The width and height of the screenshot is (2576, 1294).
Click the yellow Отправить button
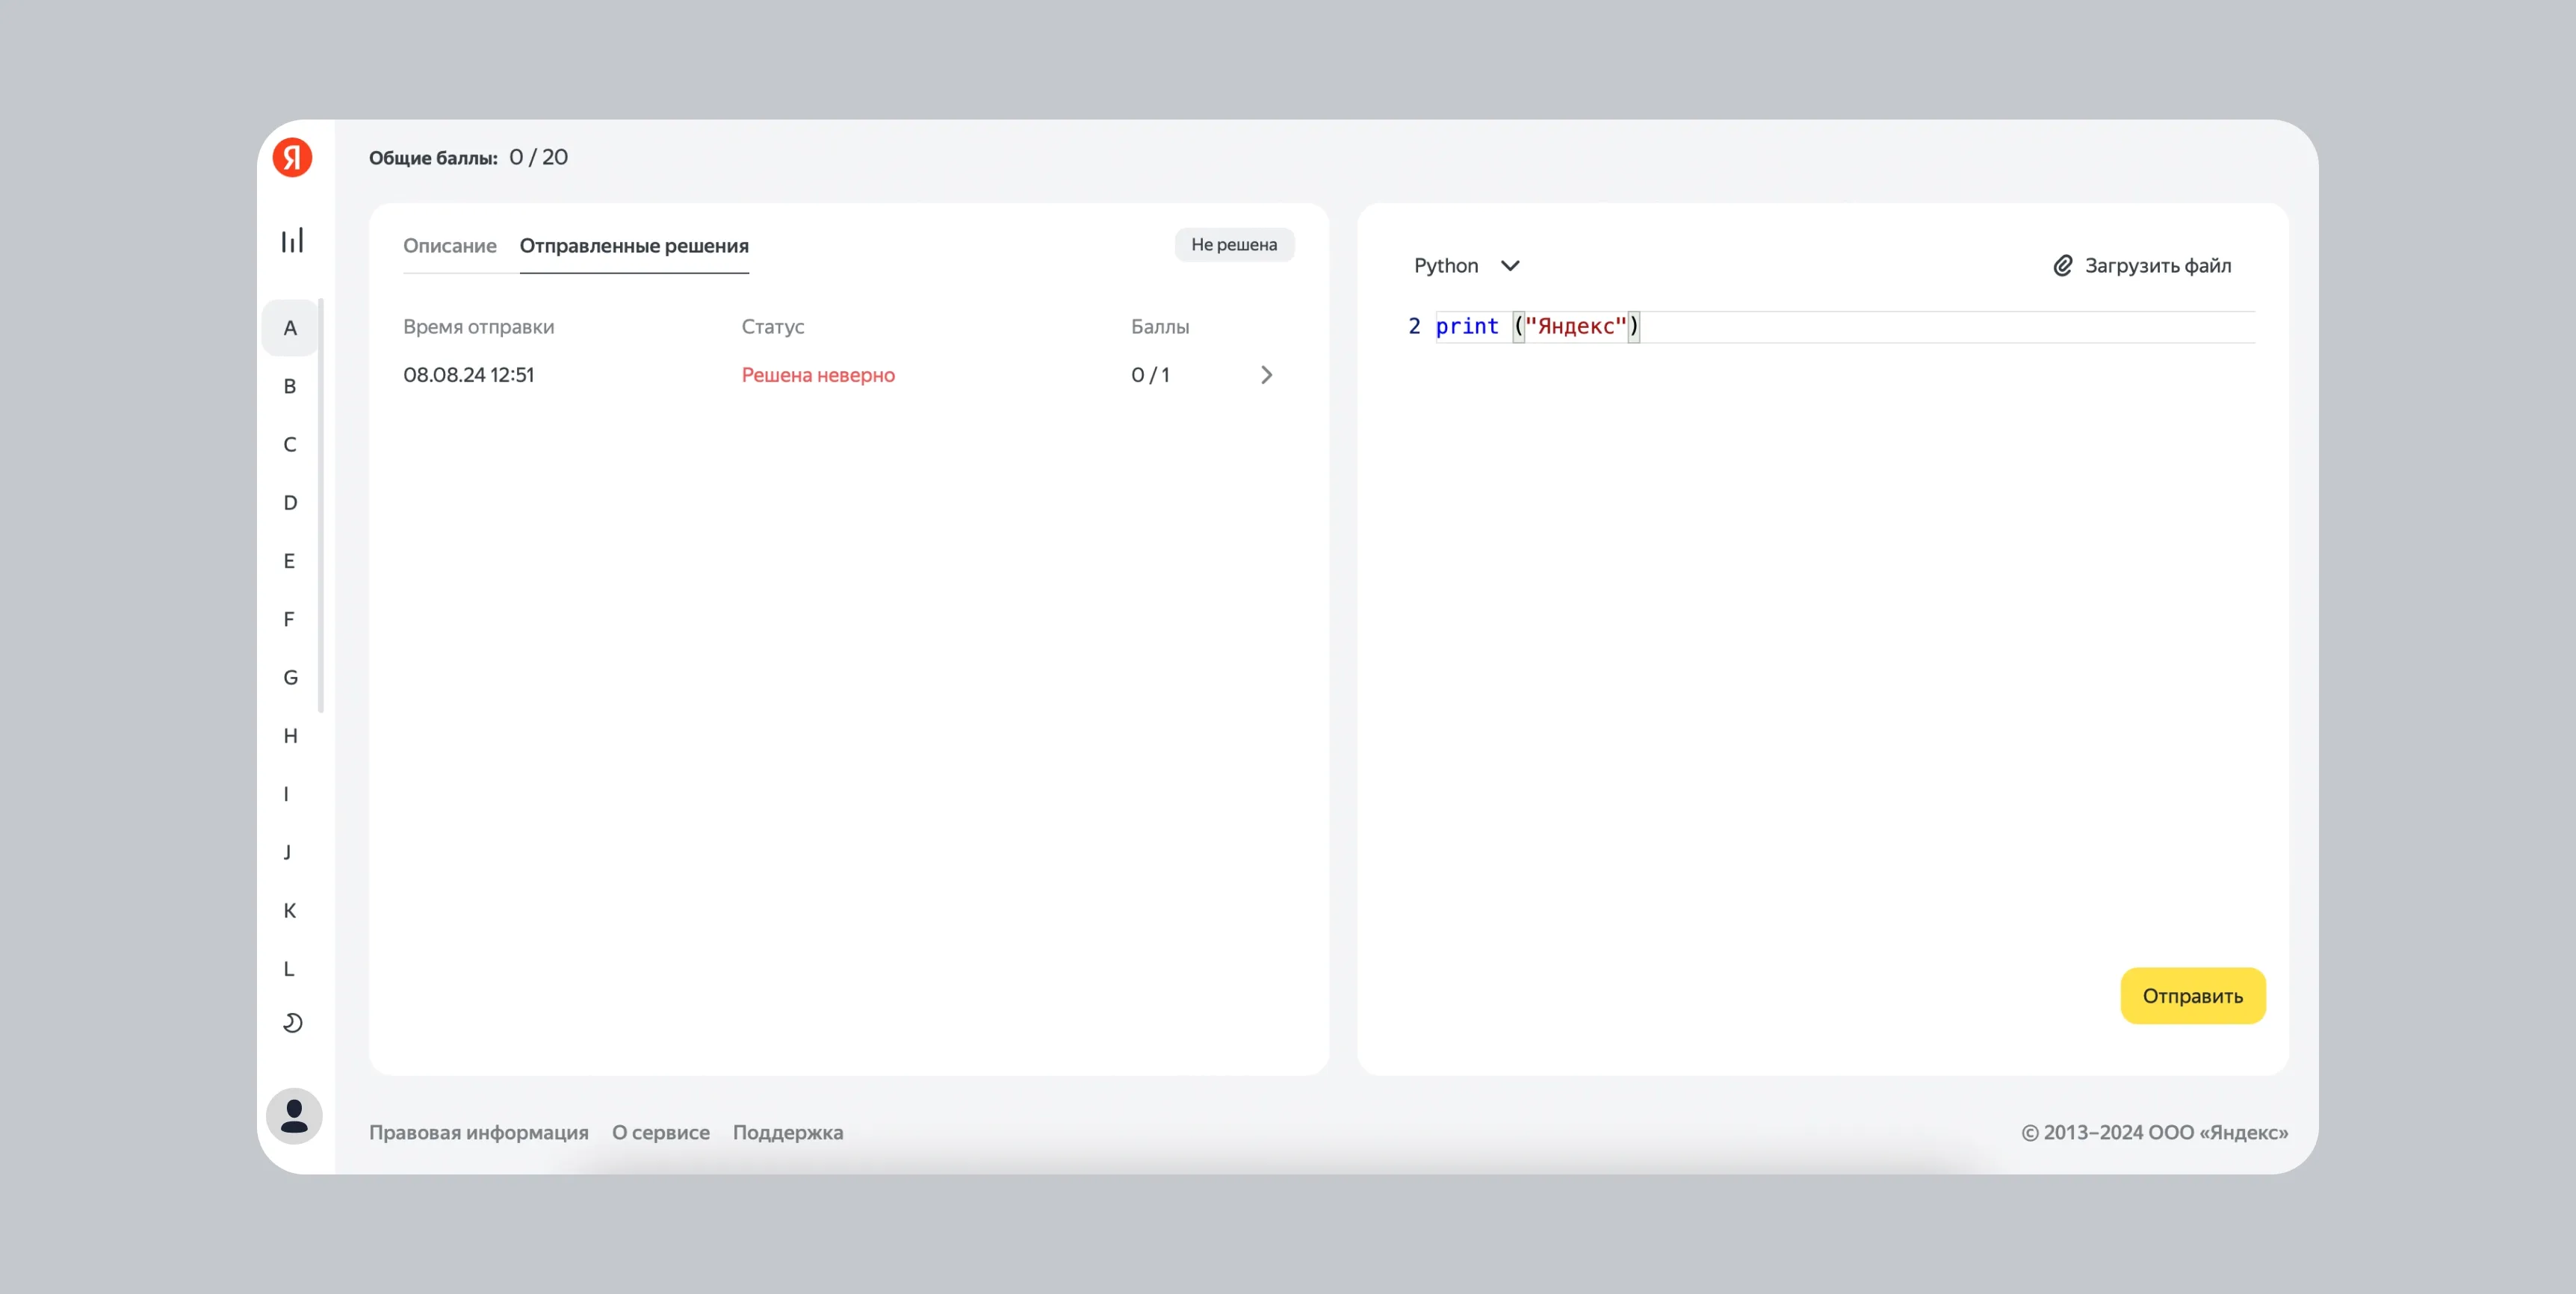pyautogui.click(x=2192, y=996)
